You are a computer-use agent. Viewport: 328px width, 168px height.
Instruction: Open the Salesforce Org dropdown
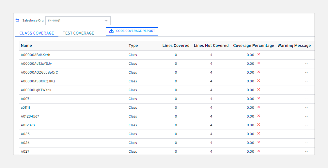coord(78,21)
